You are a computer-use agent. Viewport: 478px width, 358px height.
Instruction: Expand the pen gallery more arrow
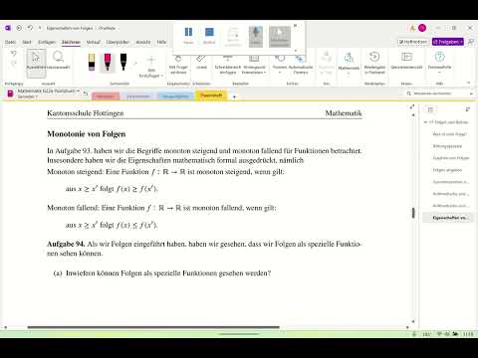[x=135, y=63]
